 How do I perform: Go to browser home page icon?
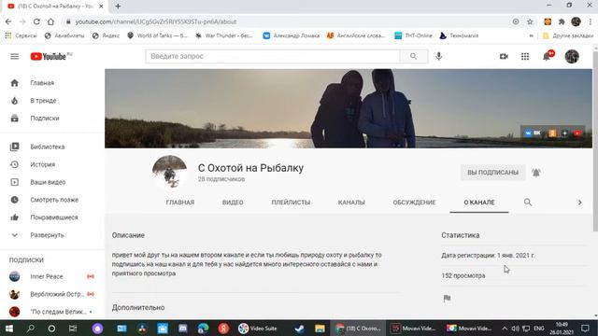(50, 21)
